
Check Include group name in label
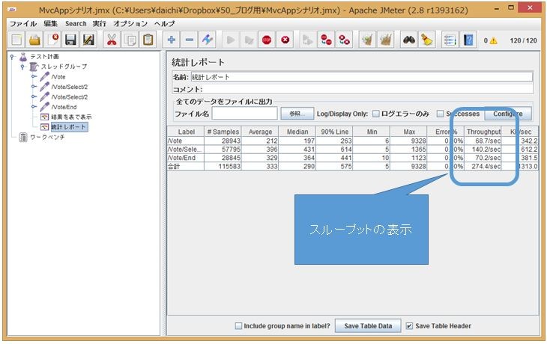(238, 326)
